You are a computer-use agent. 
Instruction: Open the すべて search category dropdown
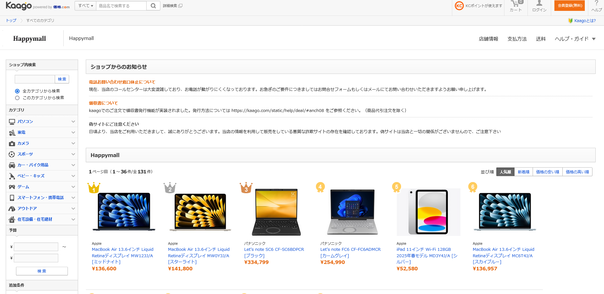(85, 5)
